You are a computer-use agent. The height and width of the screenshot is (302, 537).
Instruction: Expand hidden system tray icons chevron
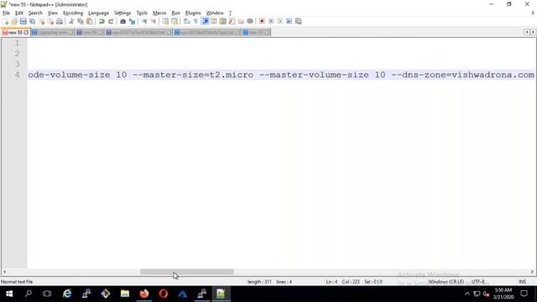pyautogui.click(x=467, y=294)
